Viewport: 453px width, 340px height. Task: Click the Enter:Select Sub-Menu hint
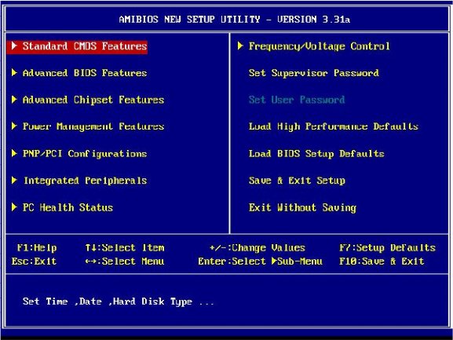tap(260, 261)
